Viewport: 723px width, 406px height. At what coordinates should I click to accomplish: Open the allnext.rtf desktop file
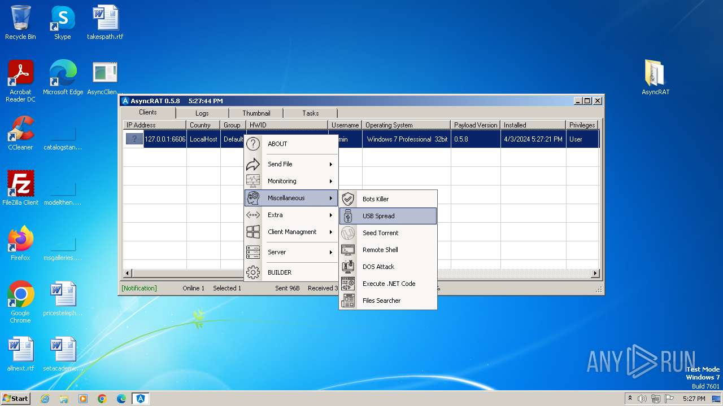[x=20, y=354]
